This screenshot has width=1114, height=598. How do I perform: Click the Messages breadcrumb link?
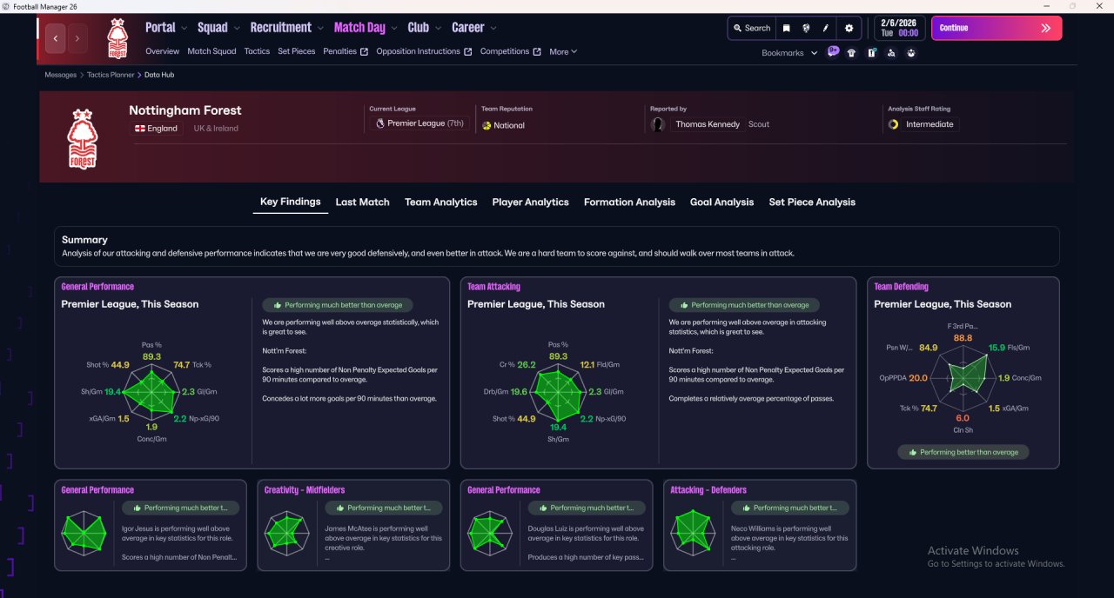[61, 75]
